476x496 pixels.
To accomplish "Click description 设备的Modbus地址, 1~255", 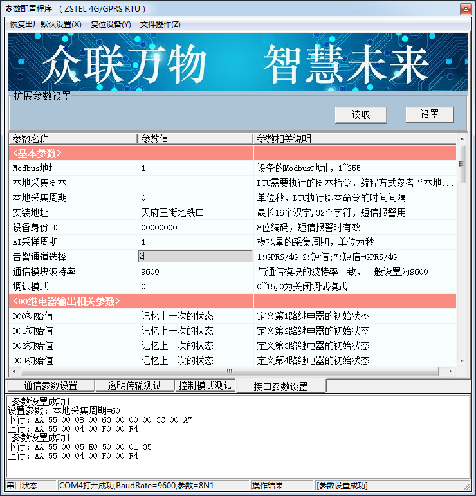I will point(309,169).
